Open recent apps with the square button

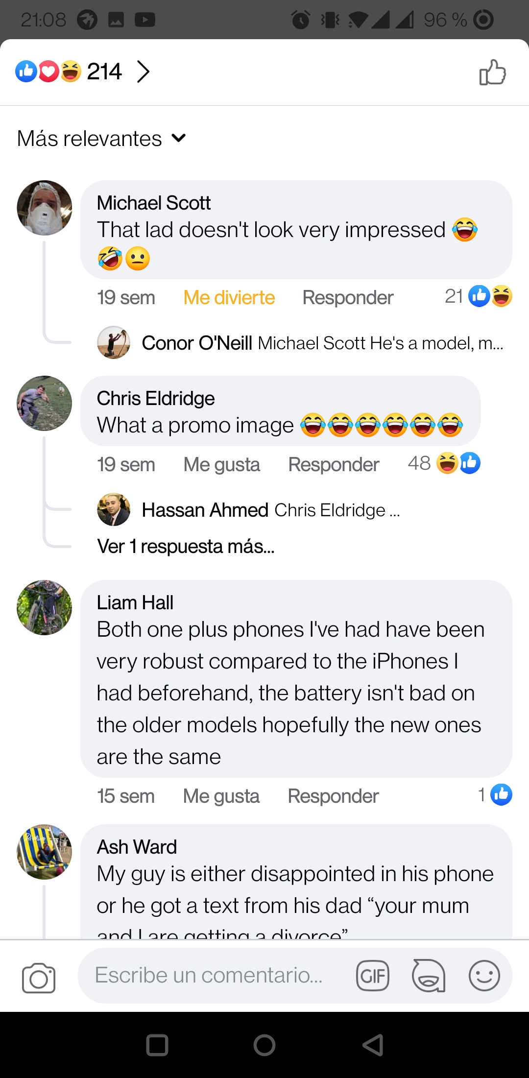click(157, 1045)
